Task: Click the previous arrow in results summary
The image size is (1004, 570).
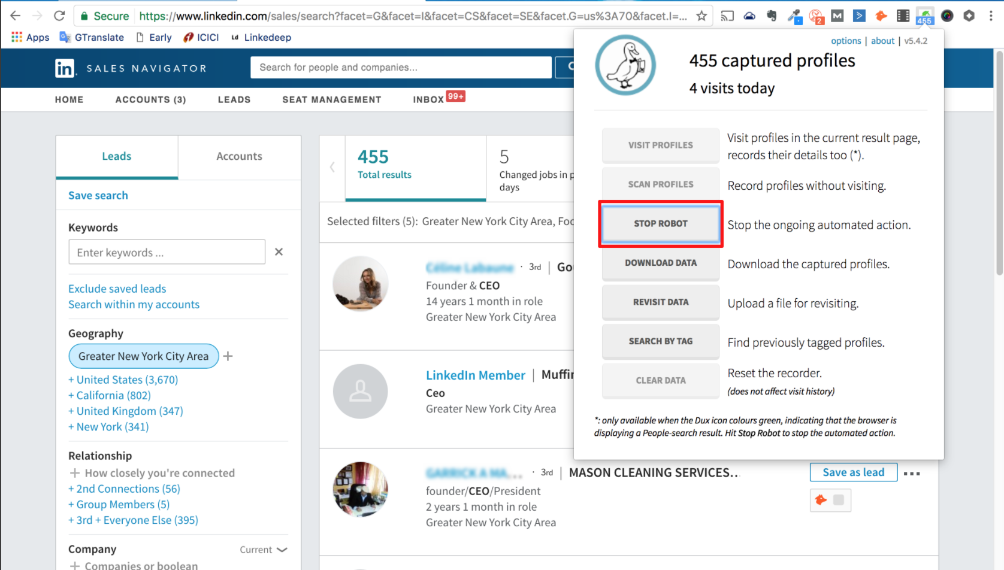Action: click(332, 167)
